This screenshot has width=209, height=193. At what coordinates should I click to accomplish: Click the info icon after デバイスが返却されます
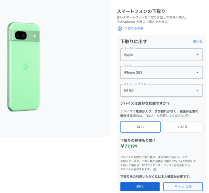point(155,169)
